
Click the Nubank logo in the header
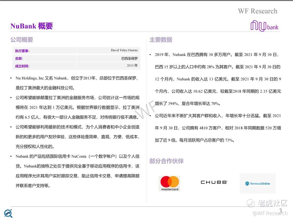click(264, 26)
